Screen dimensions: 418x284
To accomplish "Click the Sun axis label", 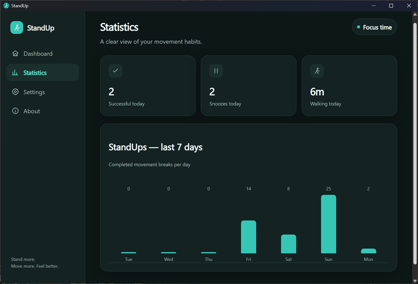I will 328,259.
